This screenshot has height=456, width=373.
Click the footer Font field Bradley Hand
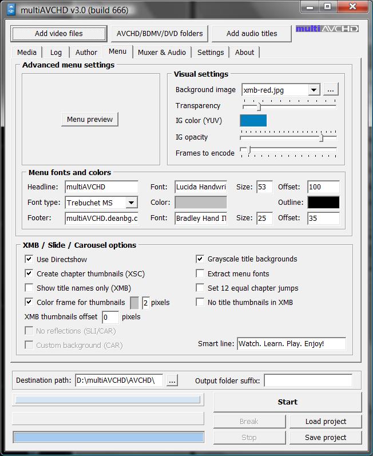[x=201, y=218]
